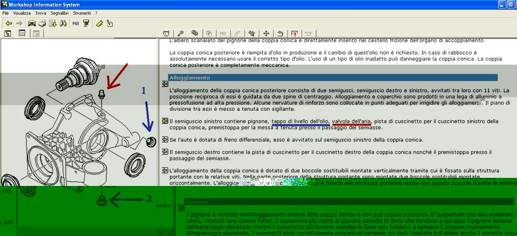The image size is (517, 236).
Task: Open the wrench repair tab
Action: [x=181, y=33]
